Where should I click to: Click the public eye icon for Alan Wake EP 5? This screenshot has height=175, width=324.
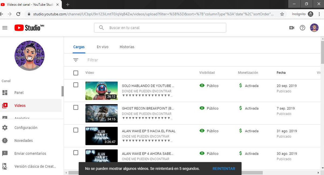click(x=202, y=131)
